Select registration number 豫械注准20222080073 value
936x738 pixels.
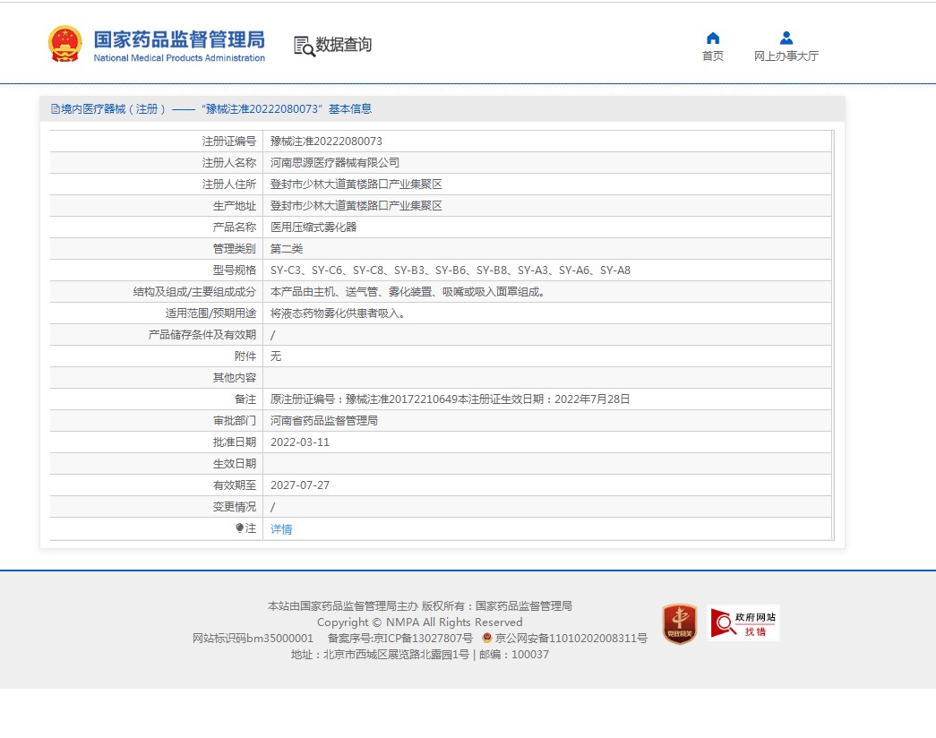click(326, 142)
